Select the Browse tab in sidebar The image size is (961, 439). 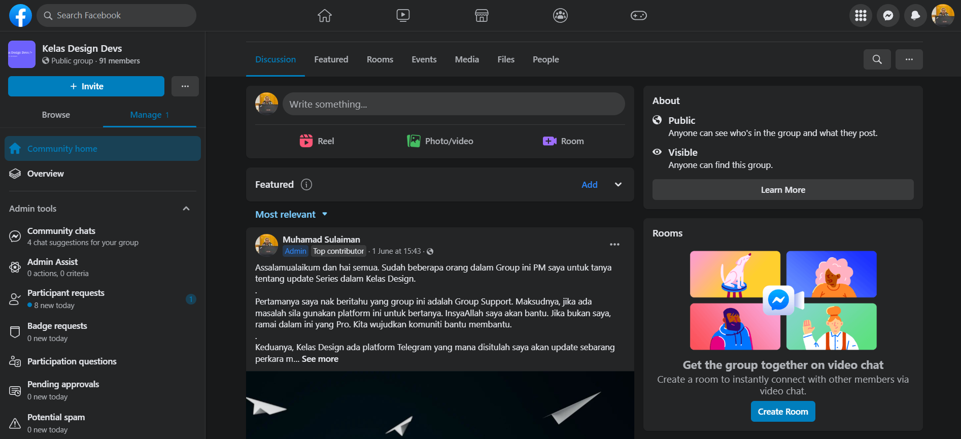tap(56, 115)
